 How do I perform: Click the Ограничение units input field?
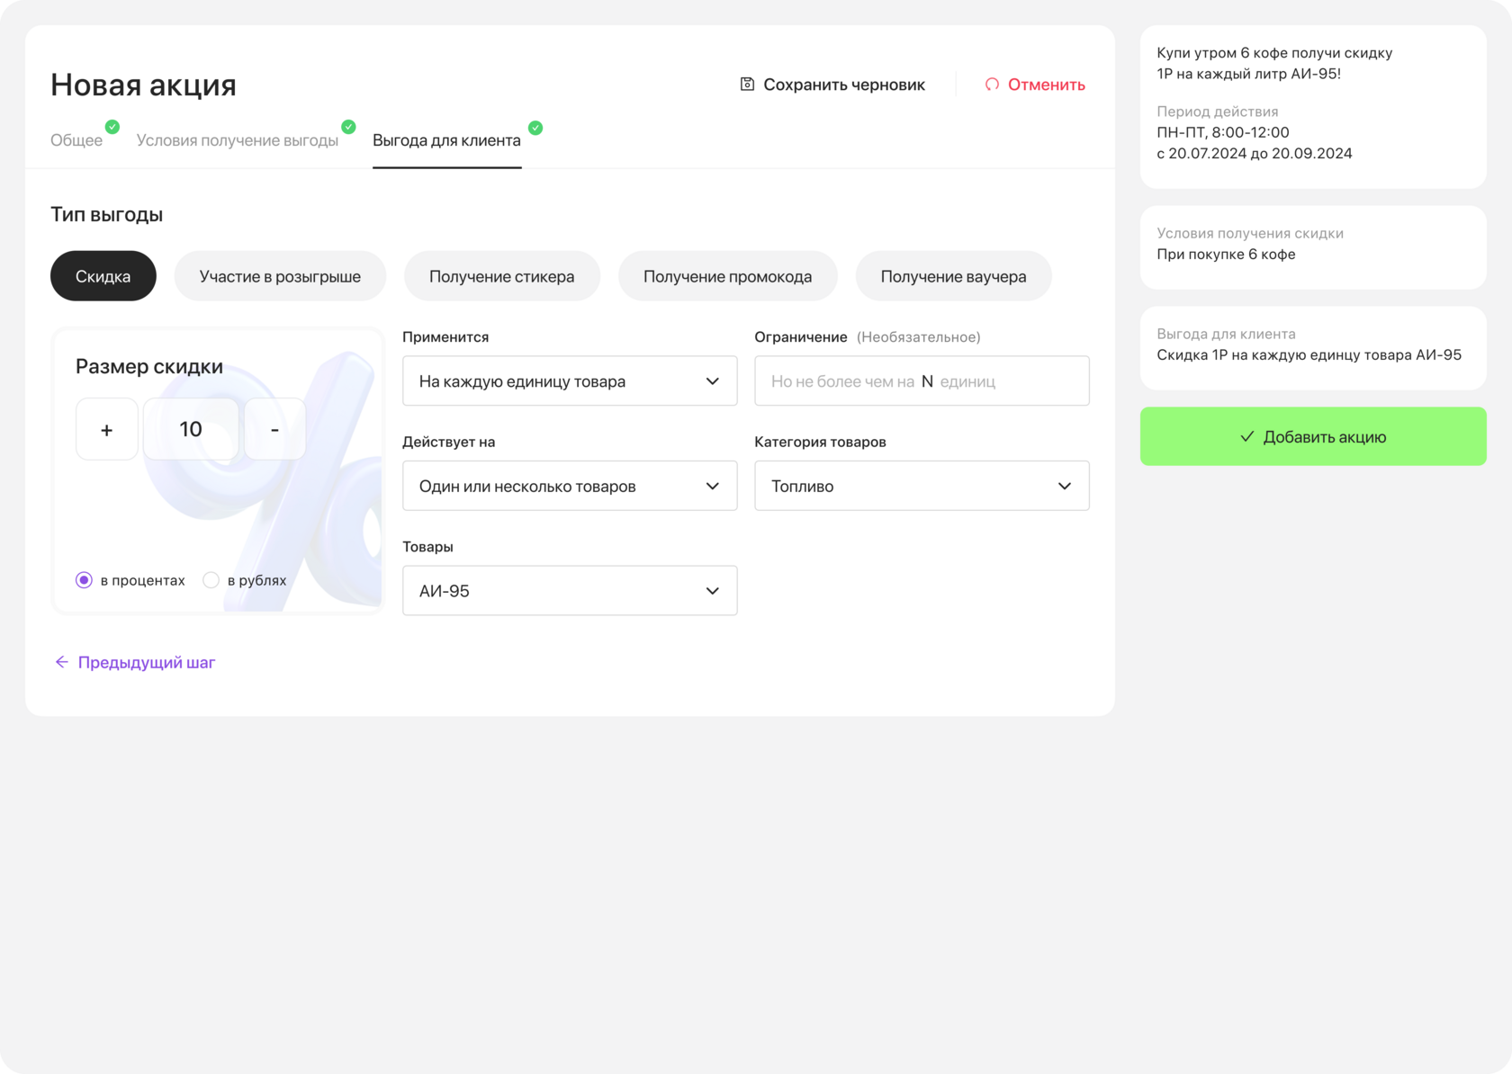point(921,381)
